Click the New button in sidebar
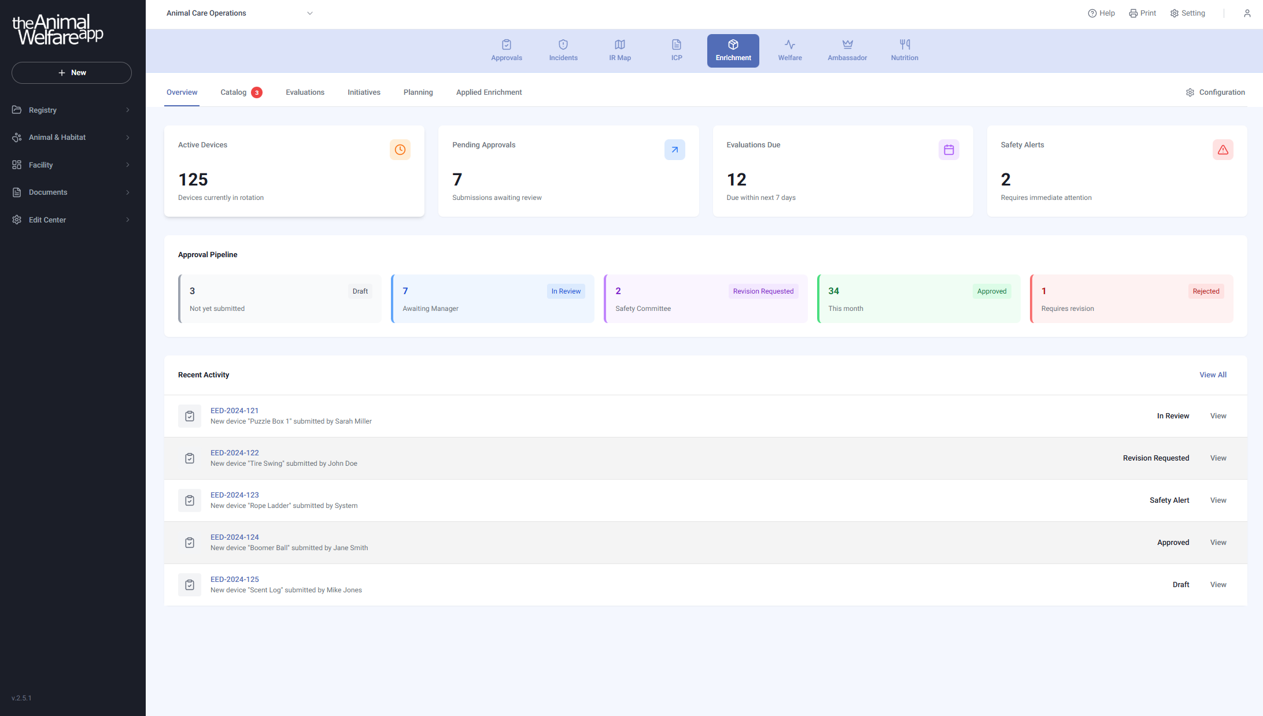The width and height of the screenshot is (1263, 716). pyautogui.click(x=71, y=72)
